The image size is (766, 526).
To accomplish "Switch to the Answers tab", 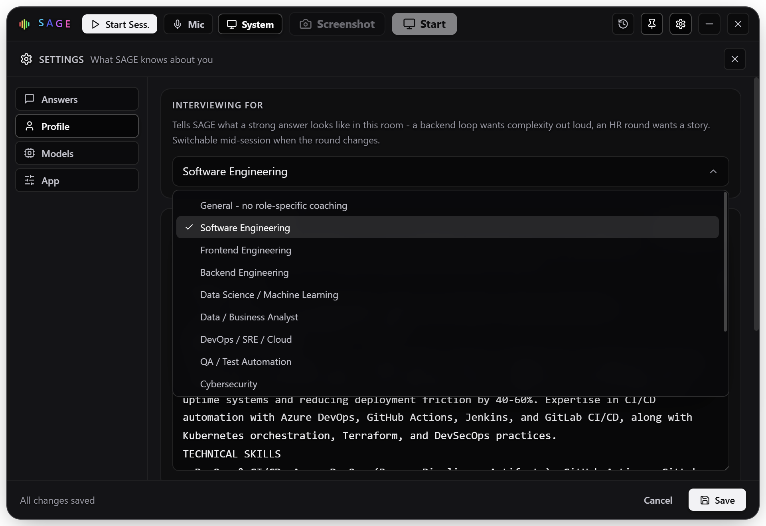I will point(77,99).
